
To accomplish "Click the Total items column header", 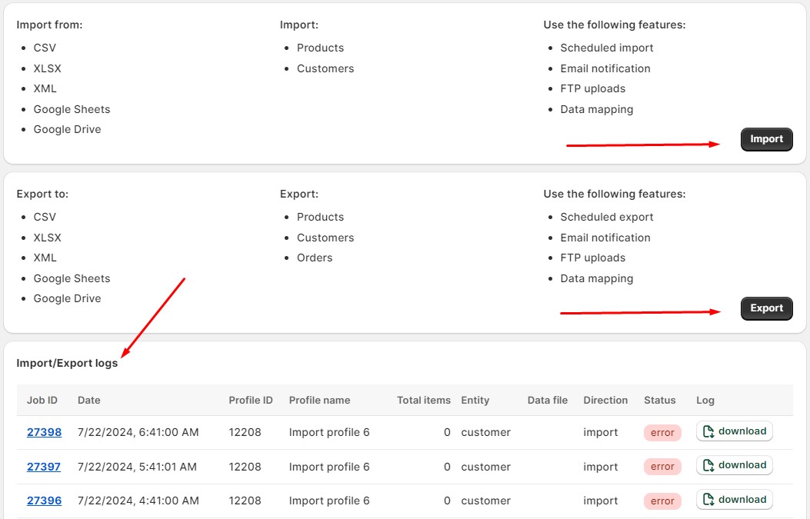I will click(x=423, y=400).
